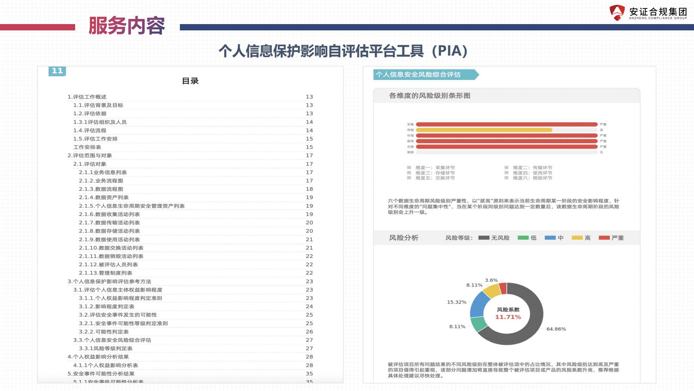Viewport: 694px width, 391px height.
Task: Click the 严重 red legend swatch
Action: 604,238
